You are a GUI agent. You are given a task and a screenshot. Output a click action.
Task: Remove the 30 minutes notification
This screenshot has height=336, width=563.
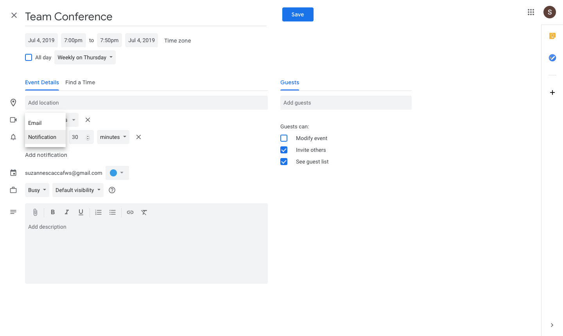tap(138, 137)
